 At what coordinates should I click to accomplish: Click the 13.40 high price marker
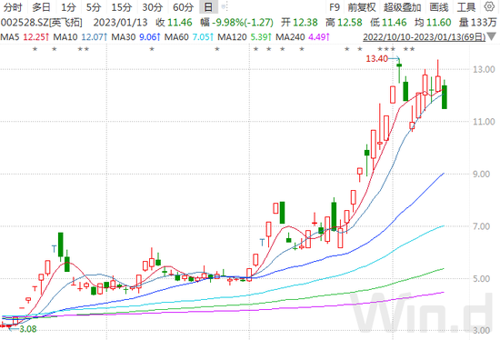point(376,59)
